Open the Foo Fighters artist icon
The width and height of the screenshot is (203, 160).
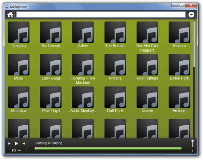[147, 65]
